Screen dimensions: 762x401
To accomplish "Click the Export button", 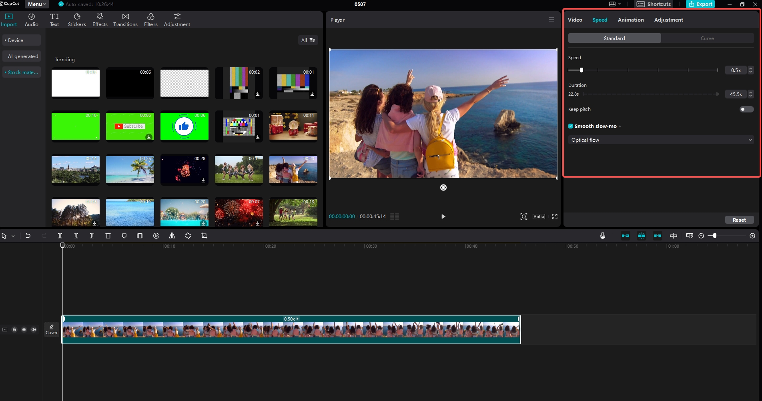I will pos(700,4).
